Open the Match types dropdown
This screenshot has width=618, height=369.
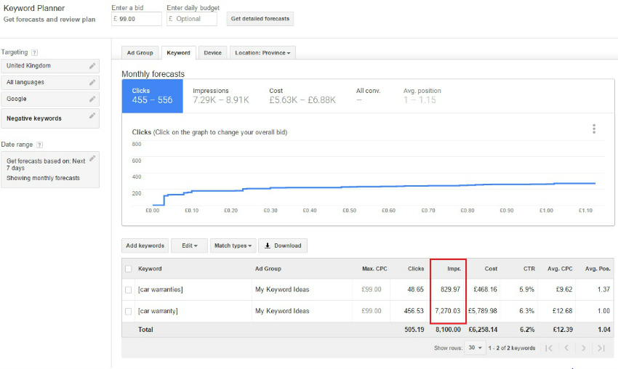pos(233,246)
